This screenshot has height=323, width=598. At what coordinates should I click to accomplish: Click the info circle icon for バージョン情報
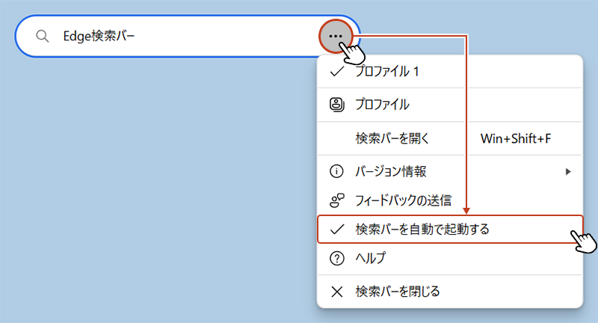click(x=336, y=171)
